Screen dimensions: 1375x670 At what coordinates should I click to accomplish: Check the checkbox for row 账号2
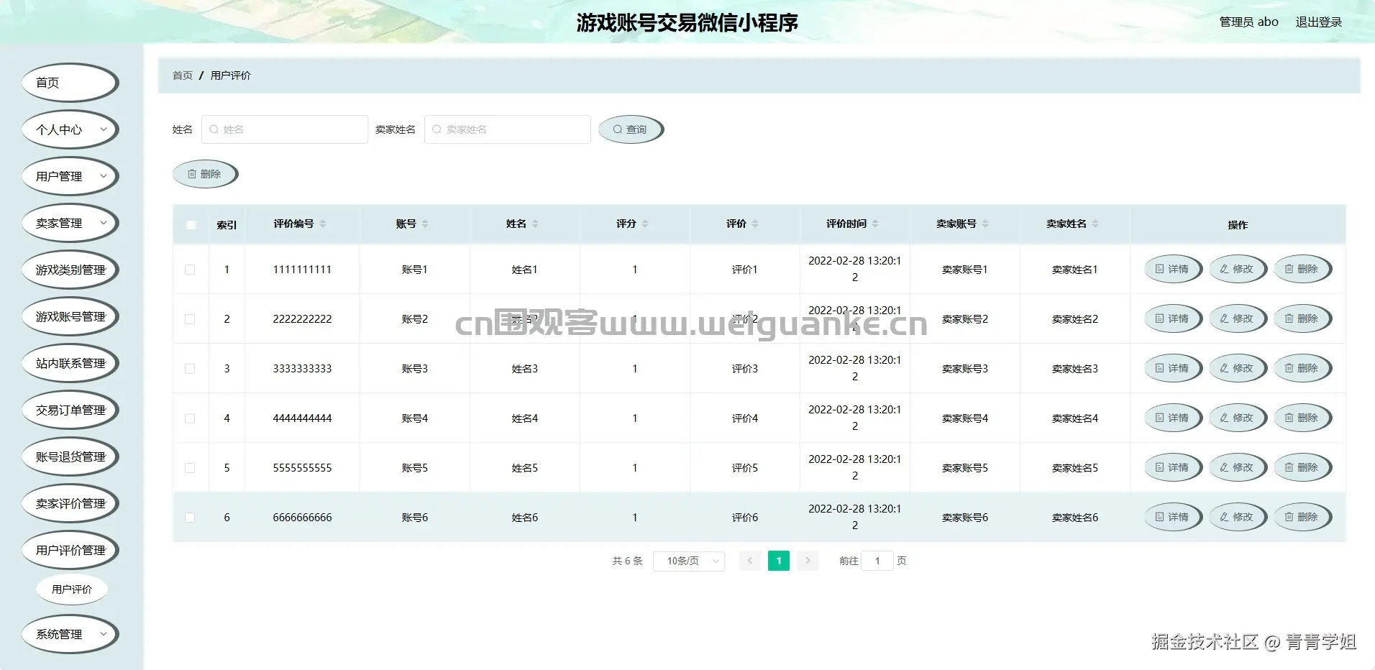[x=190, y=319]
